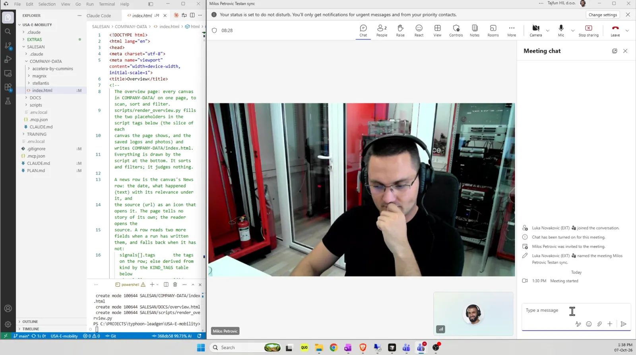Switch to the Claude Code tab
The height and width of the screenshot is (355, 636).
pos(99,15)
